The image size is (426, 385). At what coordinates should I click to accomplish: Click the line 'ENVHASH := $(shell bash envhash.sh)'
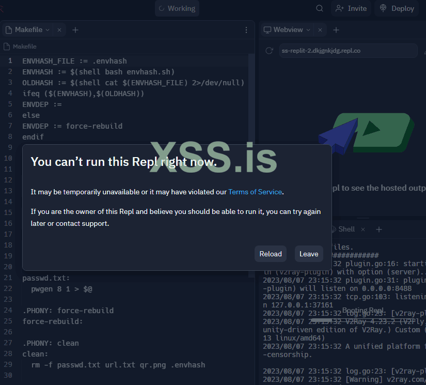click(x=98, y=72)
